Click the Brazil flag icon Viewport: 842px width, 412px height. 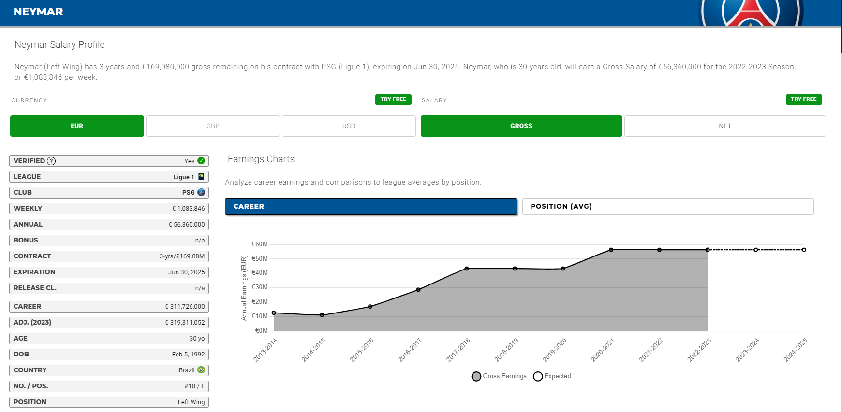(201, 370)
